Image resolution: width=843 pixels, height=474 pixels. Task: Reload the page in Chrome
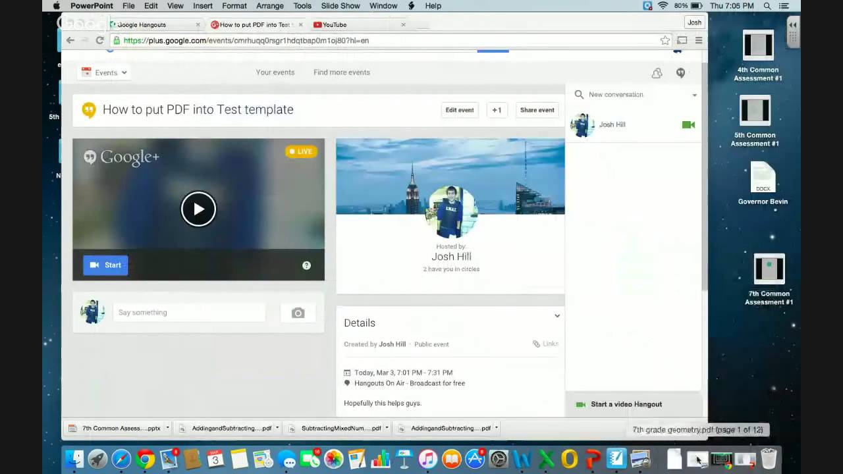(99, 40)
